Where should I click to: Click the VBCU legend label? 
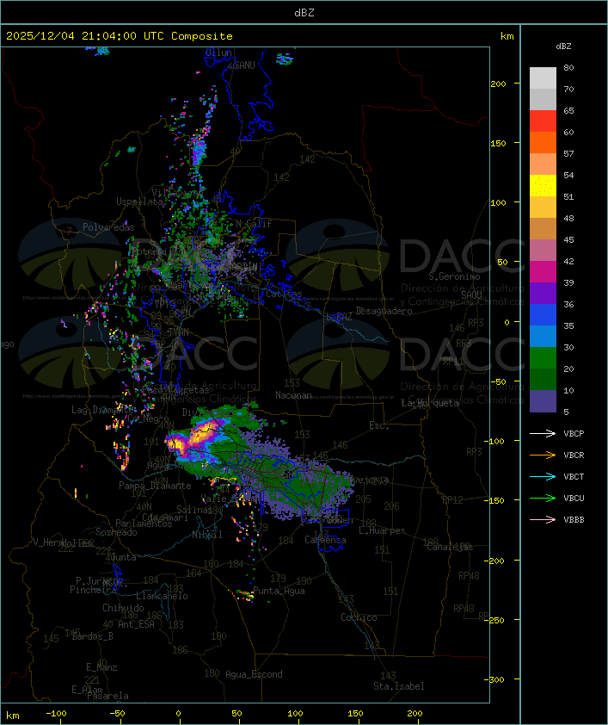[x=574, y=498]
